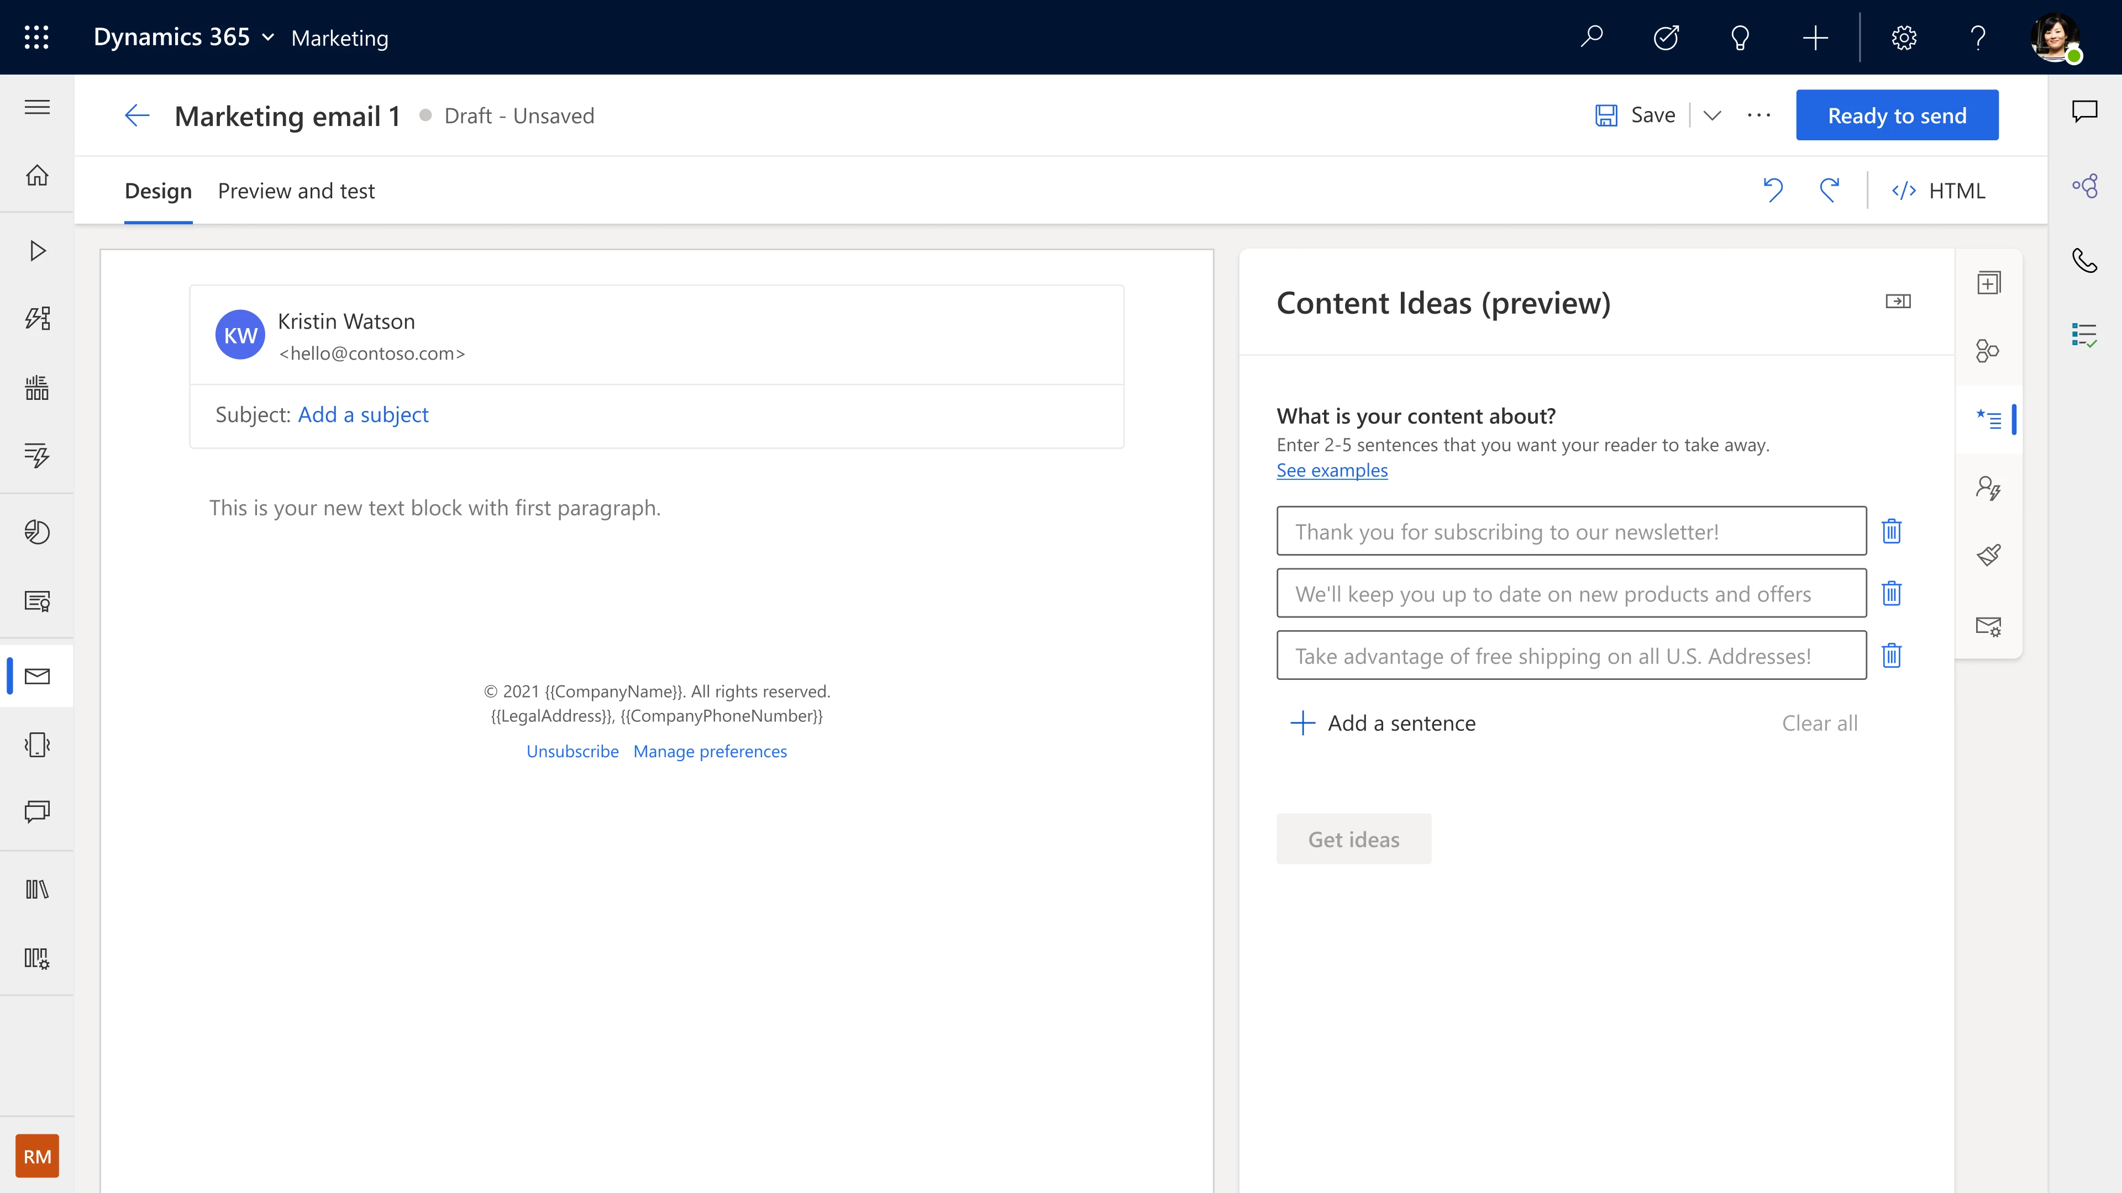Open the Dynamics 365 app switcher chevron
This screenshot has width=2122, height=1193.
pyautogui.click(x=267, y=37)
